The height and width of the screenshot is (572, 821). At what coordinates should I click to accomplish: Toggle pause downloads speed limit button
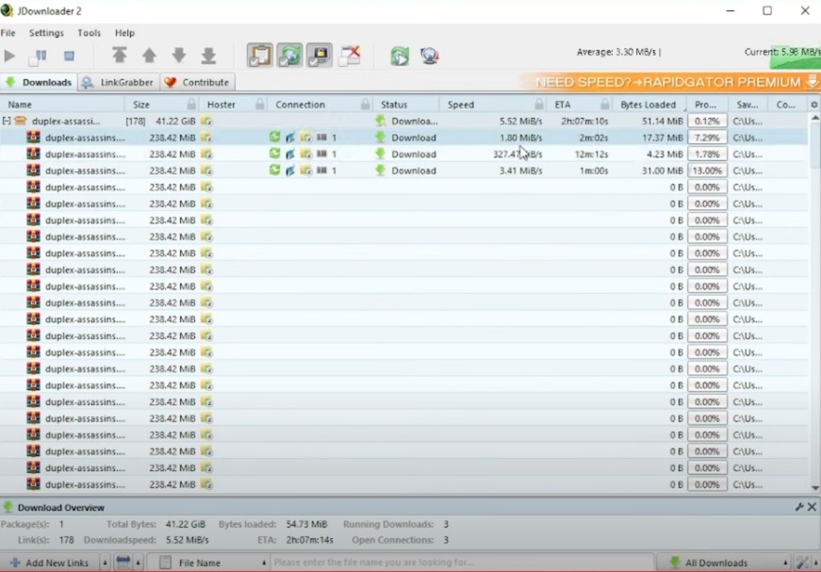click(x=40, y=57)
